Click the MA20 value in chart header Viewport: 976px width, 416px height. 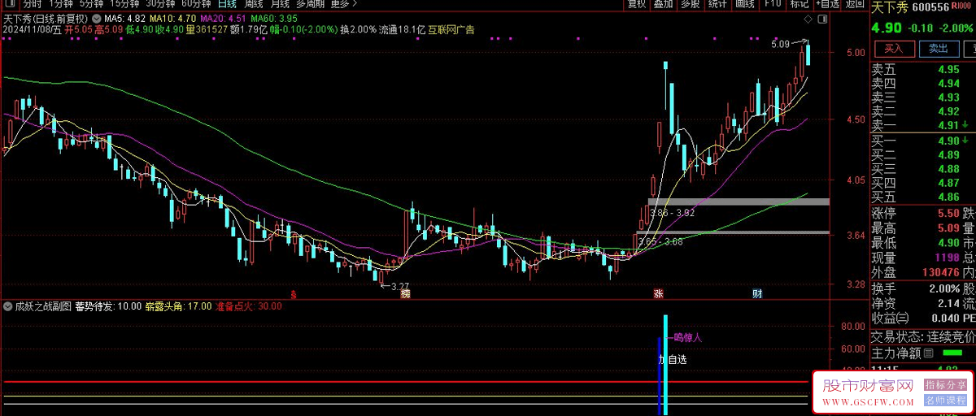click(223, 18)
